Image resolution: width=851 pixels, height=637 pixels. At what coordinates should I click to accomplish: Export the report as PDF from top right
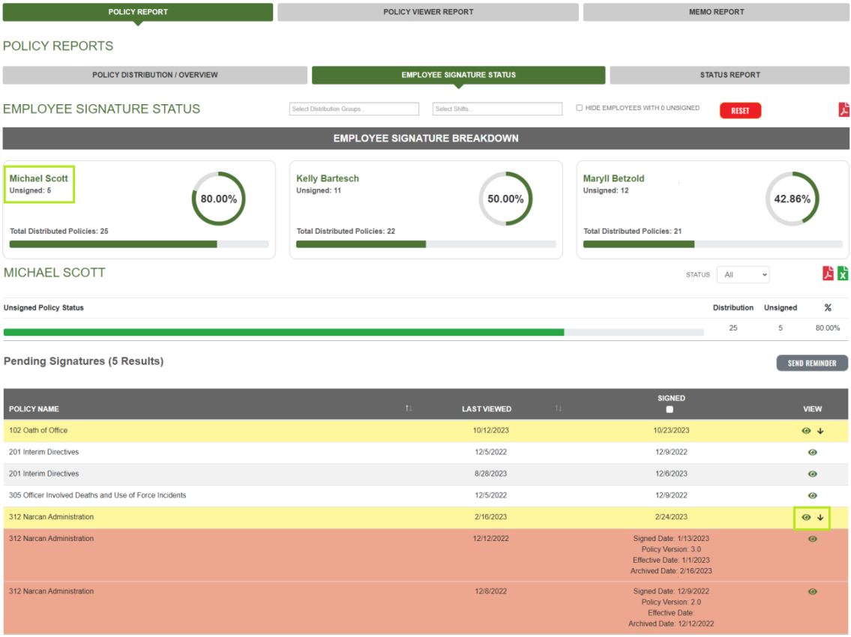point(844,109)
